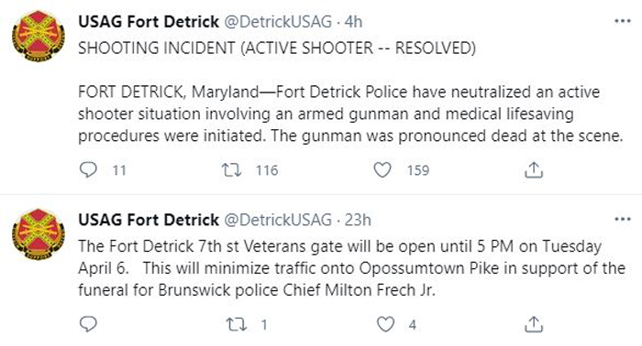Viewport: 642px width, 346px height.
Task: Like the shooting incident tweet
Action: click(382, 169)
